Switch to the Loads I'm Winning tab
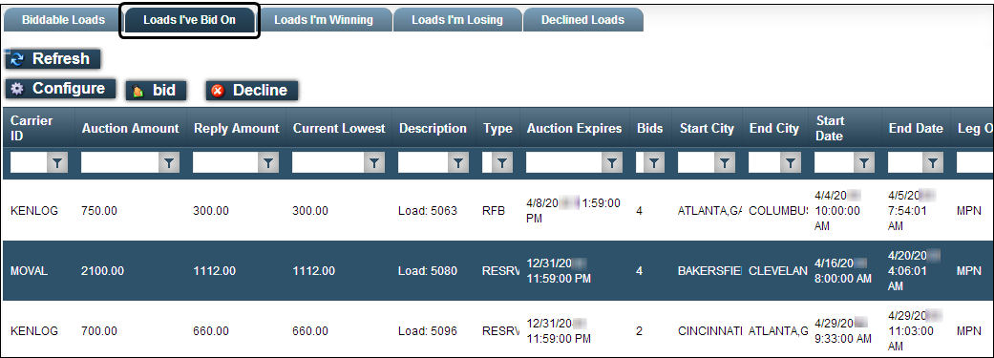Image resolution: width=994 pixels, height=358 pixels. (x=324, y=20)
